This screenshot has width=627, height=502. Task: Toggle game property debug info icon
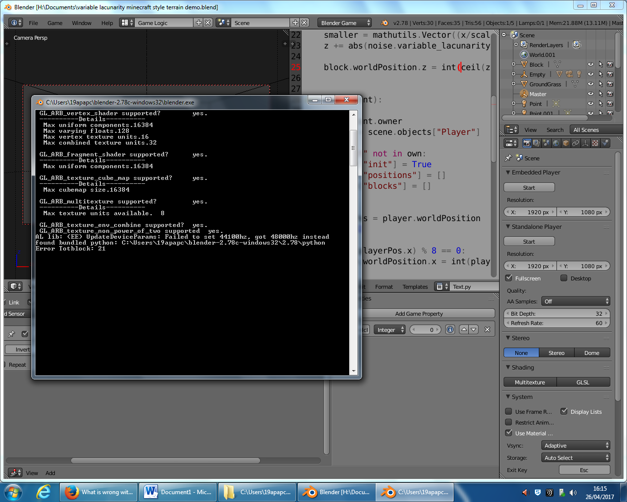coord(450,329)
